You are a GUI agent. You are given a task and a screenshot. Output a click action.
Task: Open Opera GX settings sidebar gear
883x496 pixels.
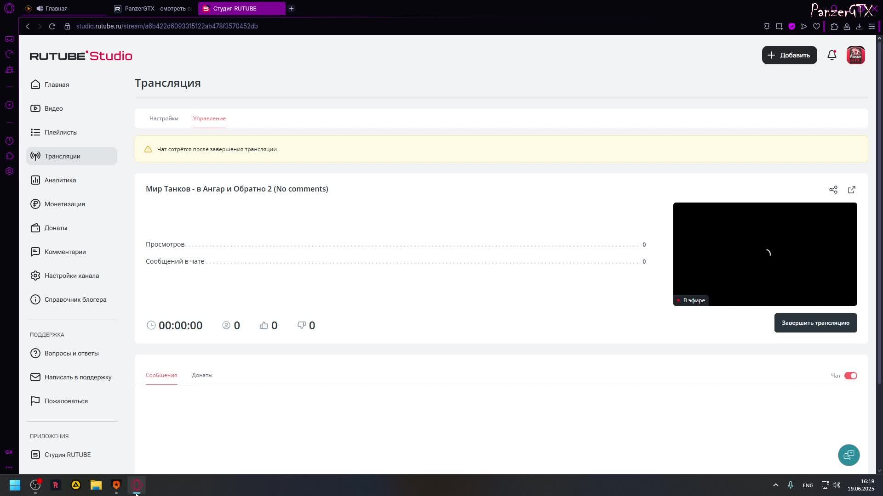point(9,171)
